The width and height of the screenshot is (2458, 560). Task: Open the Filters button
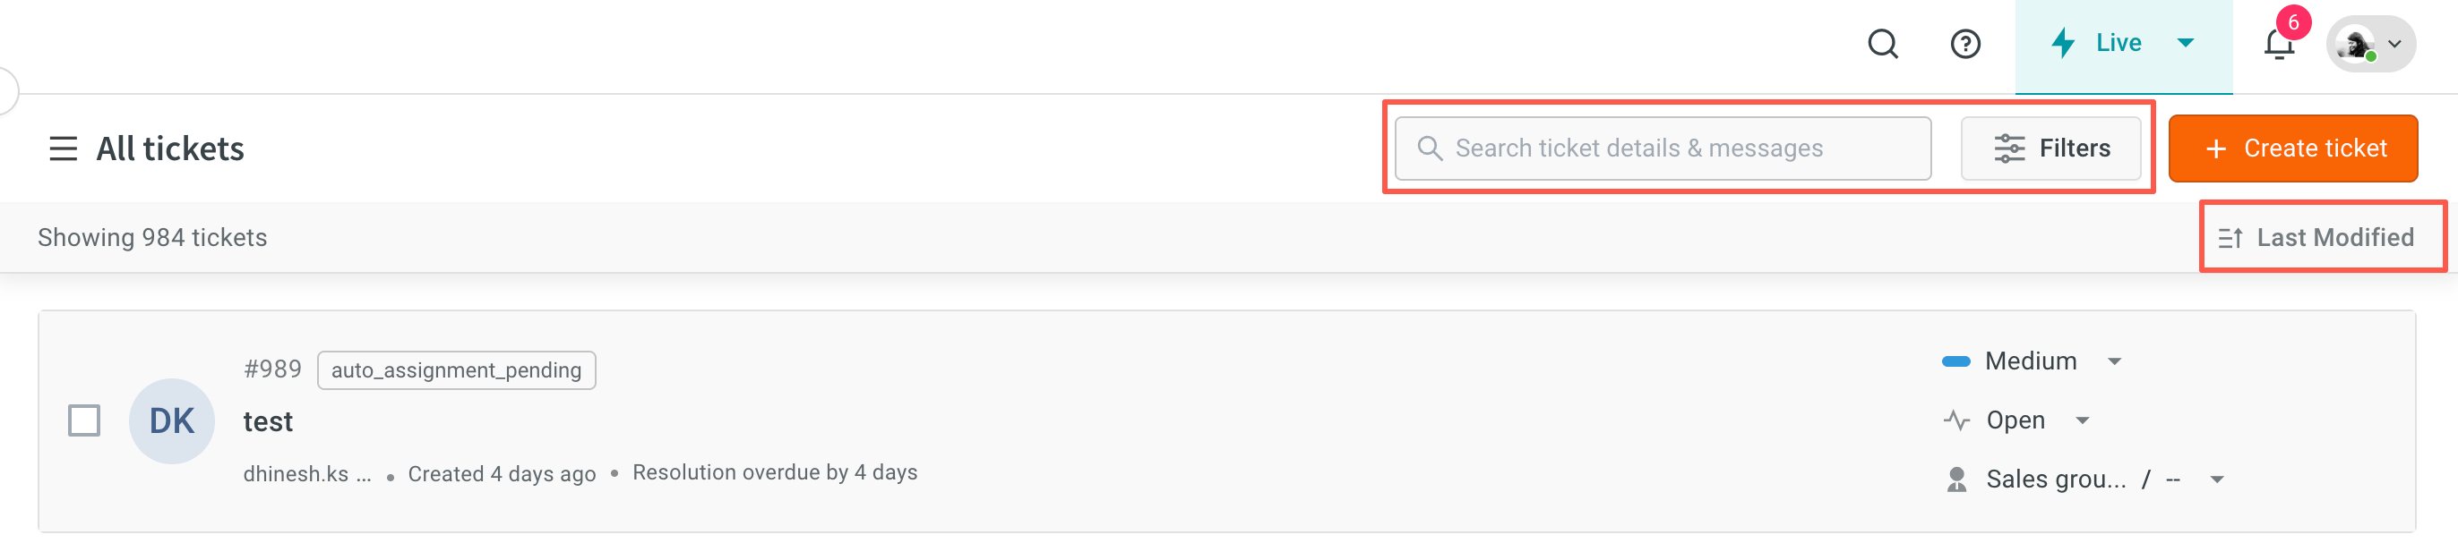(2050, 148)
